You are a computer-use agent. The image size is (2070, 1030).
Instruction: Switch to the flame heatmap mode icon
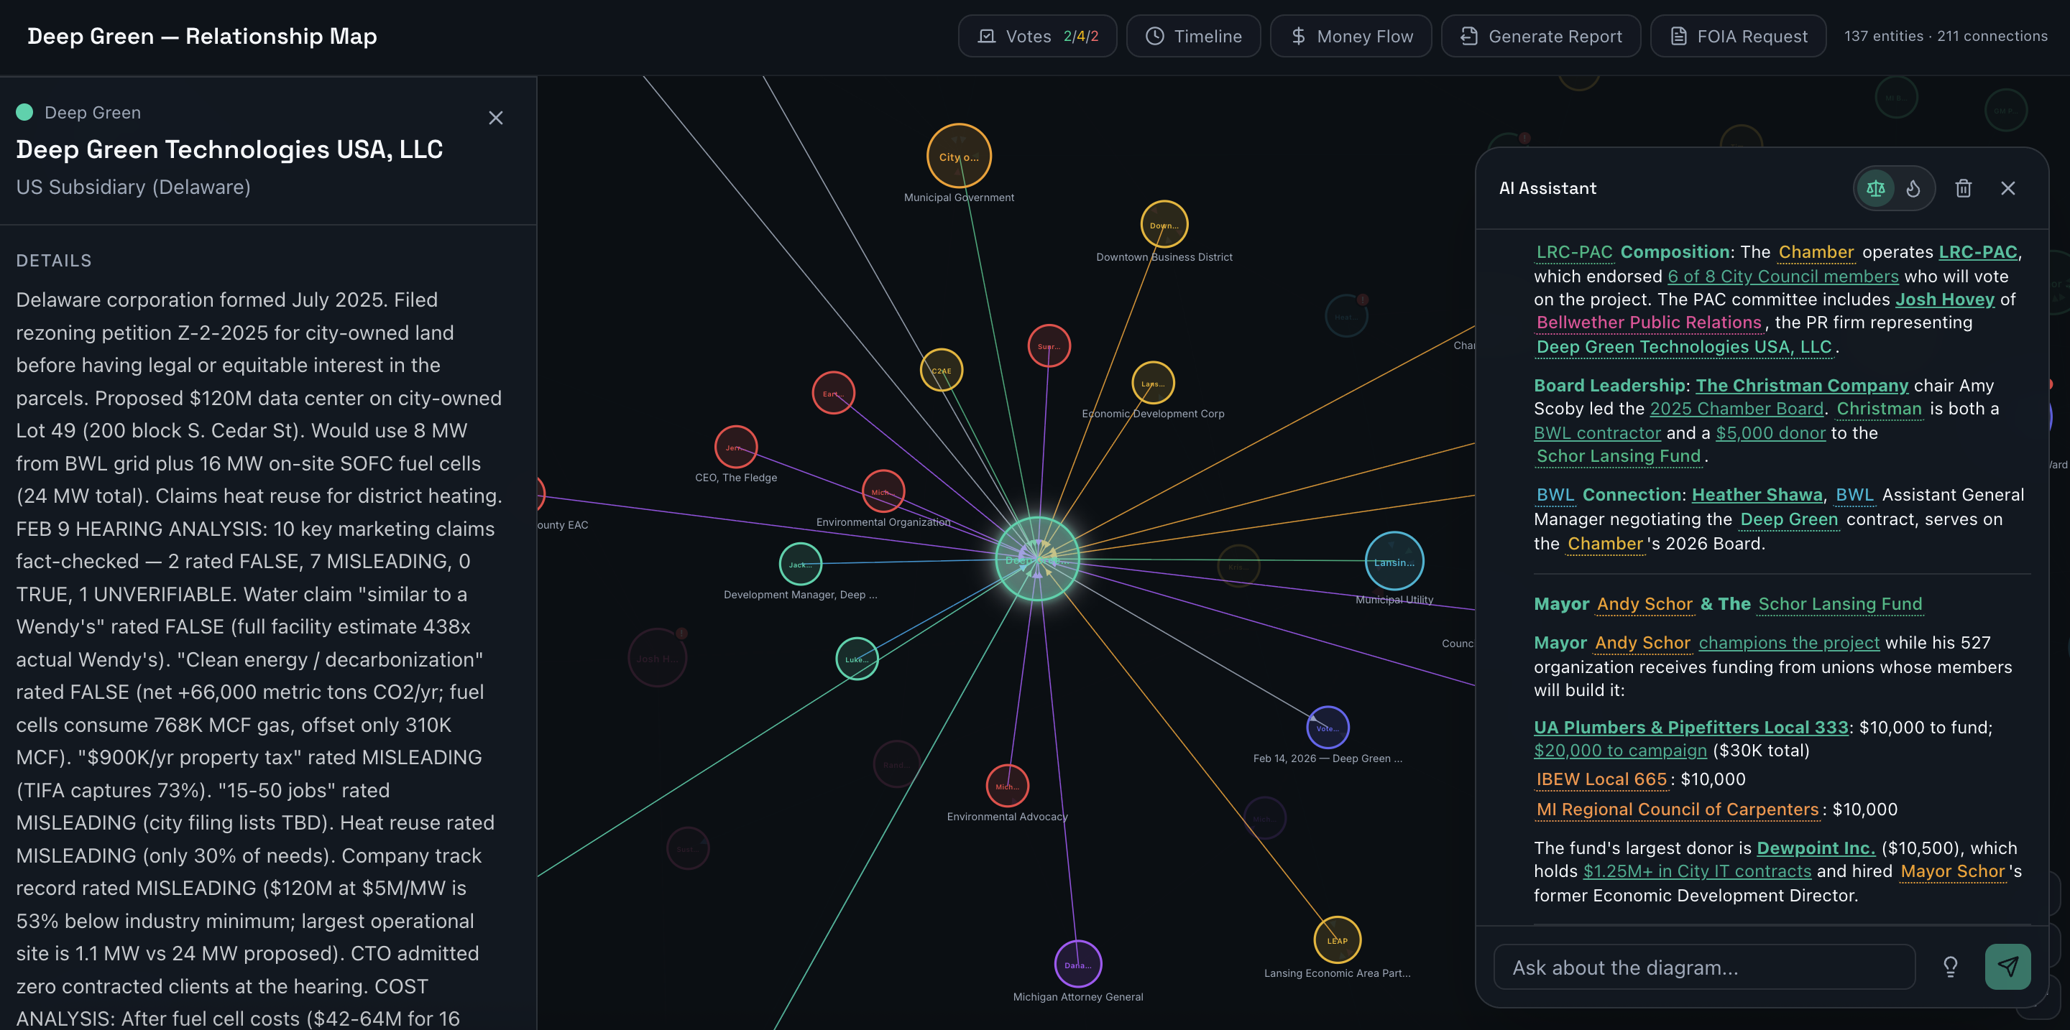[x=1913, y=188]
